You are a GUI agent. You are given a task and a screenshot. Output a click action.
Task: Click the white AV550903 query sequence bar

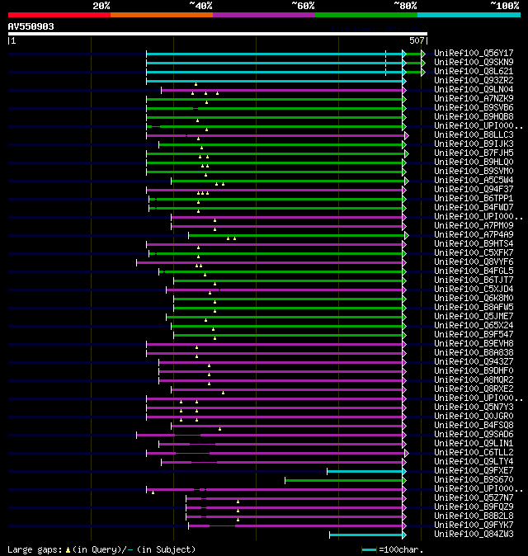(x=218, y=34)
